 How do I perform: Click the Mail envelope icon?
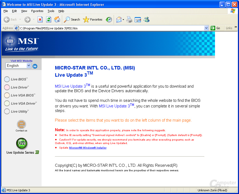[x=119, y=20]
